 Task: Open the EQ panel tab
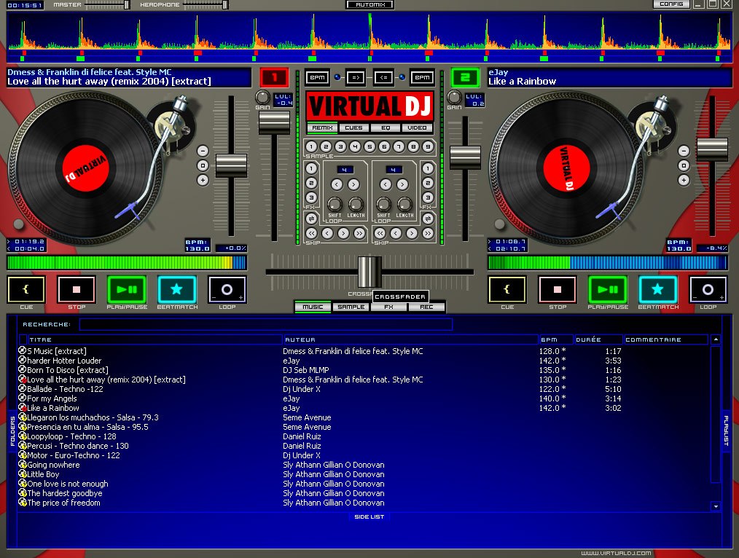tap(387, 127)
